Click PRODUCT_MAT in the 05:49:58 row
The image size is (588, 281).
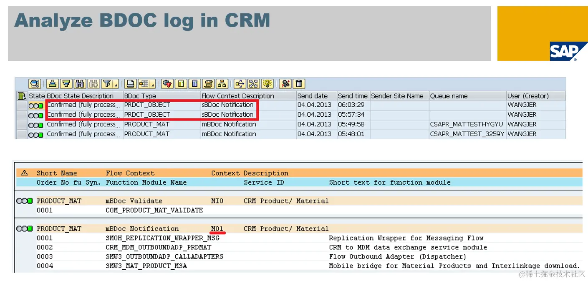pyautogui.click(x=147, y=124)
